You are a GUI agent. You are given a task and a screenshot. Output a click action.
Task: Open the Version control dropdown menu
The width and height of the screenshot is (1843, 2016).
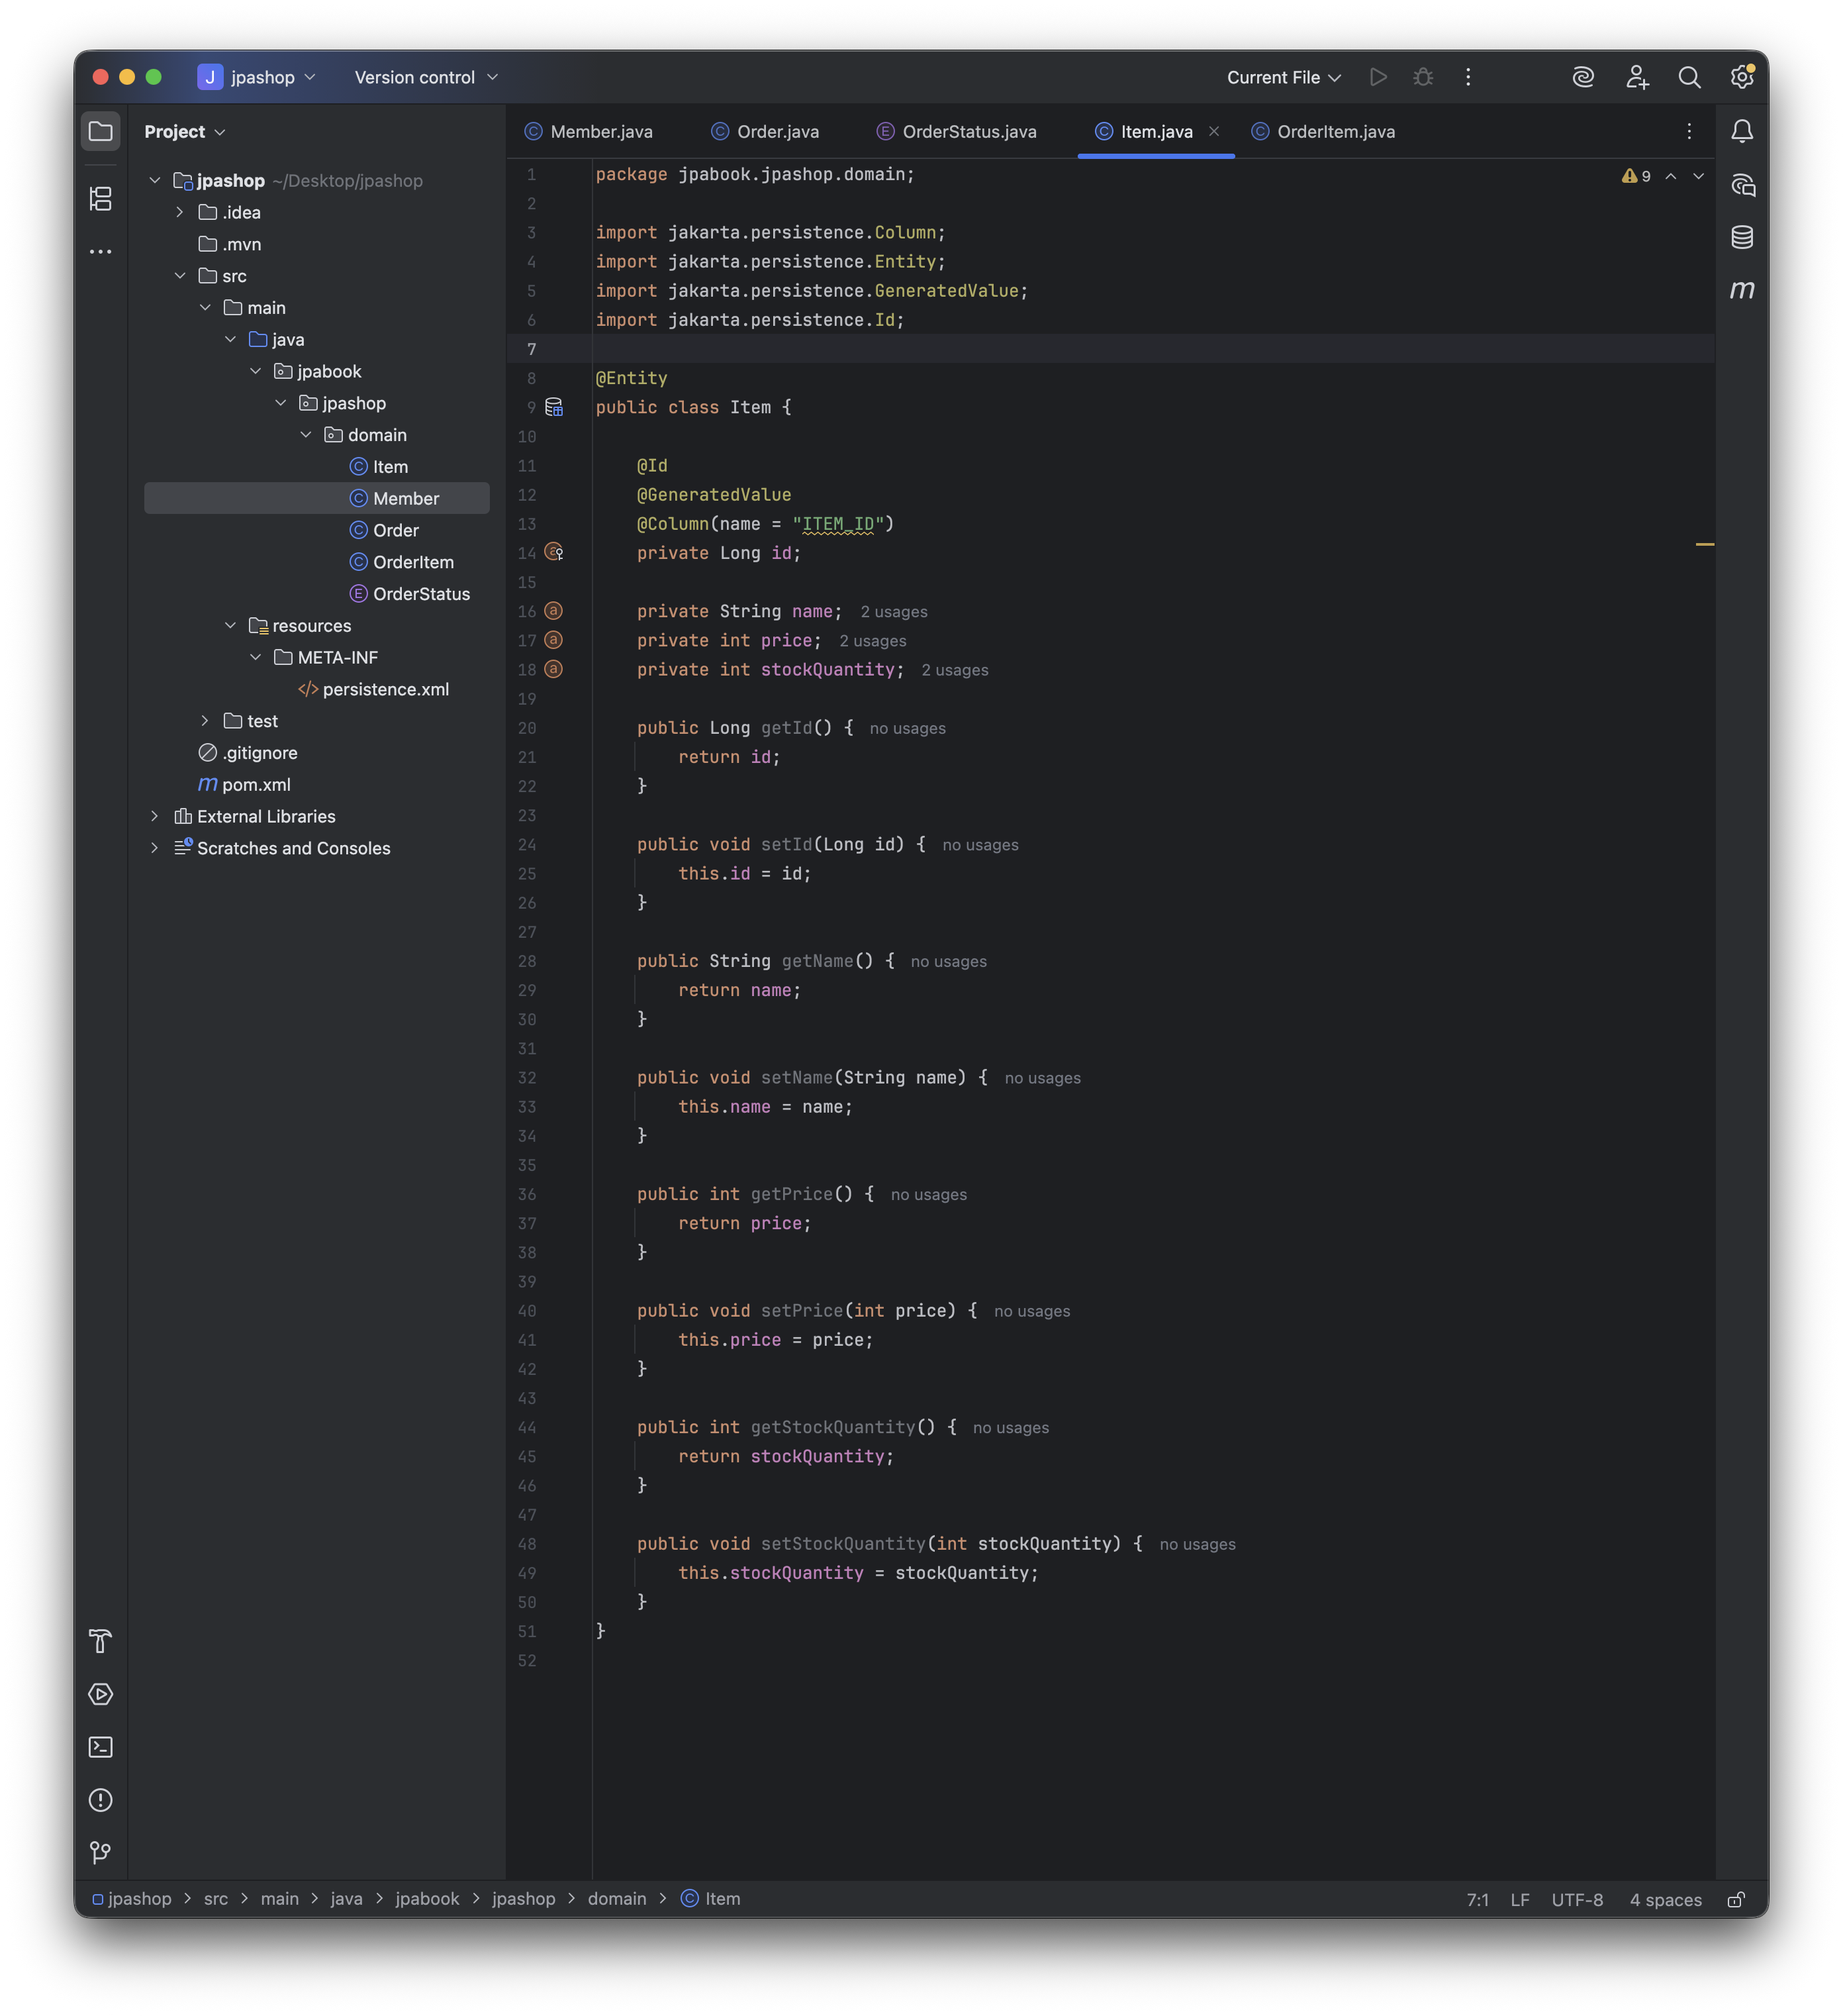(x=426, y=77)
